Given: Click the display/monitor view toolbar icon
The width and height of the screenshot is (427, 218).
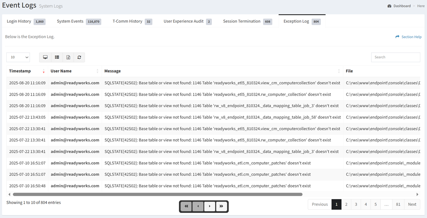Looking at the screenshot, I should click(x=45, y=57).
